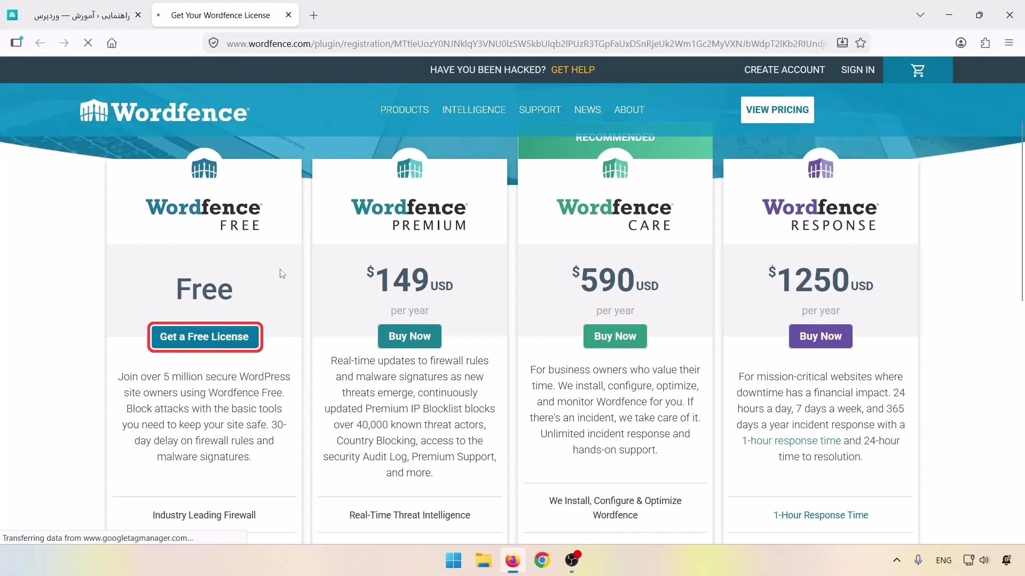Click Buy Now under Wordfence Response
Image resolution: width=1025 pixels, height=576 pixels.
pyautogui.click(x=821, y=336)
